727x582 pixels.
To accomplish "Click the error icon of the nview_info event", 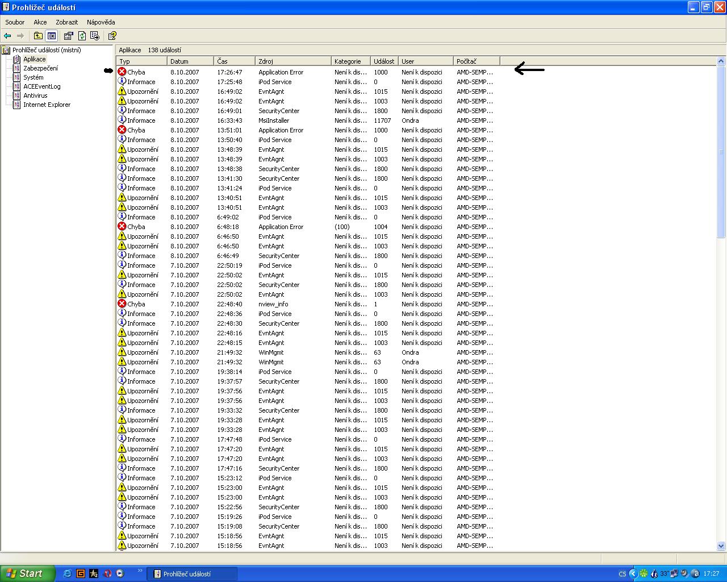I will point(122,304).
